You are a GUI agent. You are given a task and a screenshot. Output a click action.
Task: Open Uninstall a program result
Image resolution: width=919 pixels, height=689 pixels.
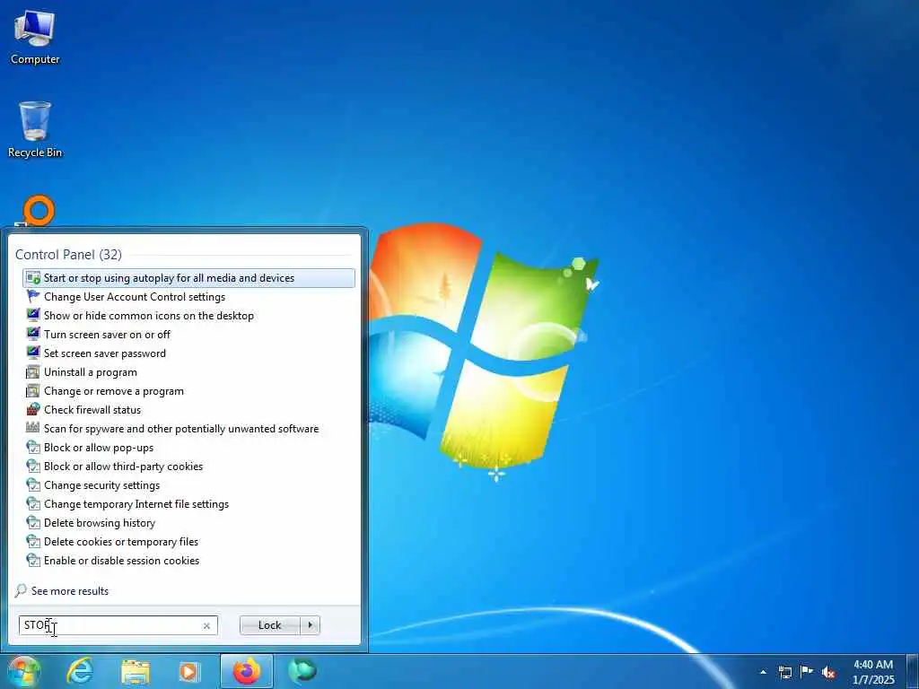(x=188, y=372)
